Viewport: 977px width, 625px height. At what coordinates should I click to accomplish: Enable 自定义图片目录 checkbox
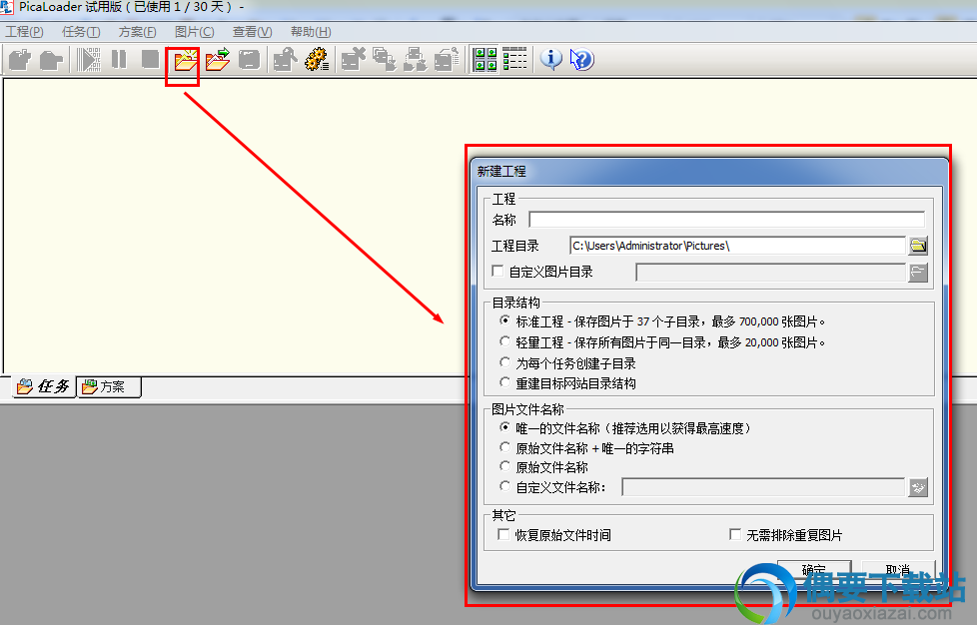497,271
